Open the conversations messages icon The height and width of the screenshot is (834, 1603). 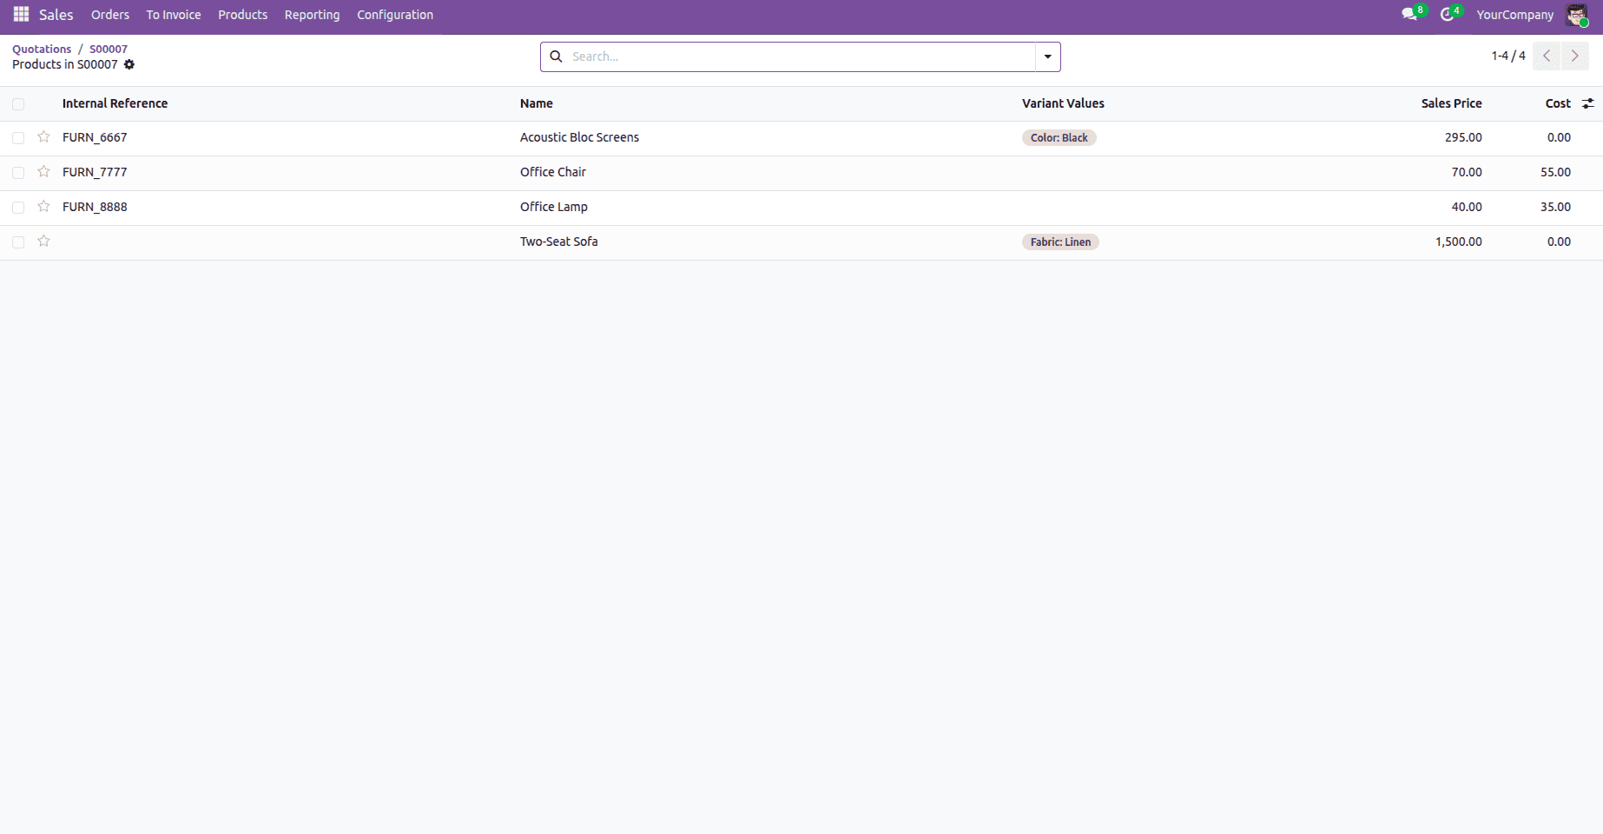point(1409,15)
